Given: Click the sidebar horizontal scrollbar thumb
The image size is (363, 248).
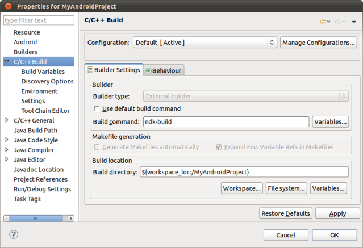Looking at the screenshot, I should tap(36, 218).
